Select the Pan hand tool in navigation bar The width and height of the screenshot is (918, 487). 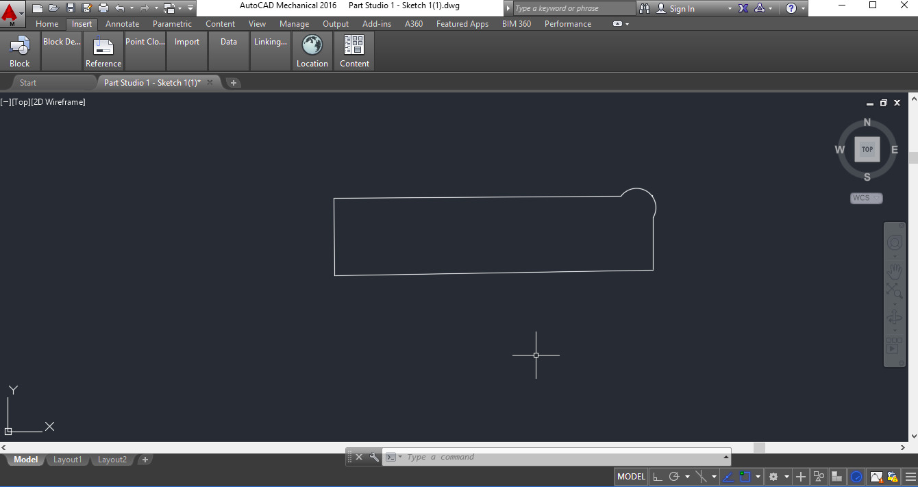pyautogui.click(x=894, y=271)
